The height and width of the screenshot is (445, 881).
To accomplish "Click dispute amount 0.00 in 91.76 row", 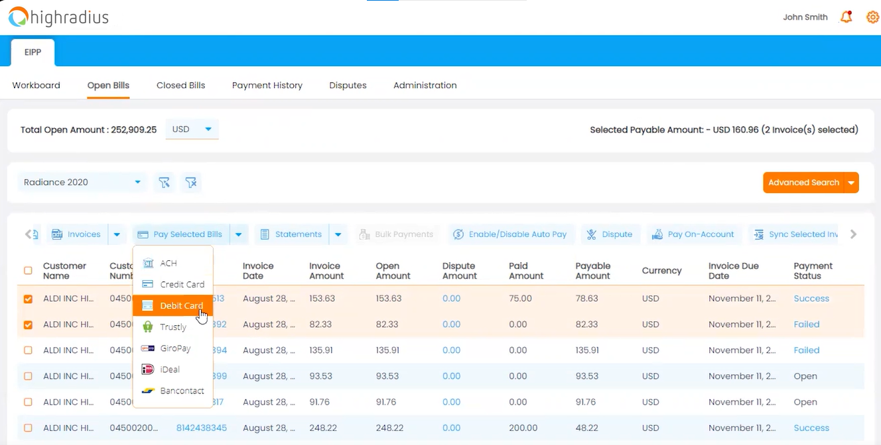I will coord(451,402).
